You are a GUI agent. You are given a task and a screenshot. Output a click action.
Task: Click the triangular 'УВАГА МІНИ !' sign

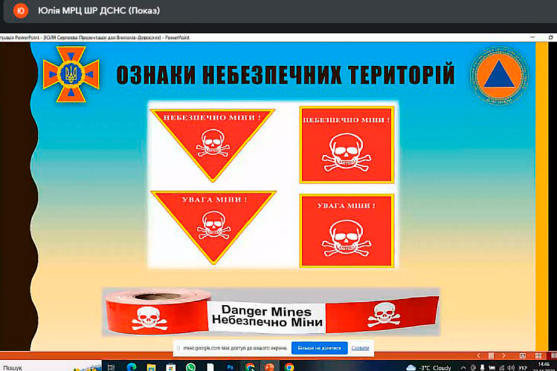coord(214,227)
